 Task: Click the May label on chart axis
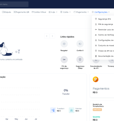16,119
